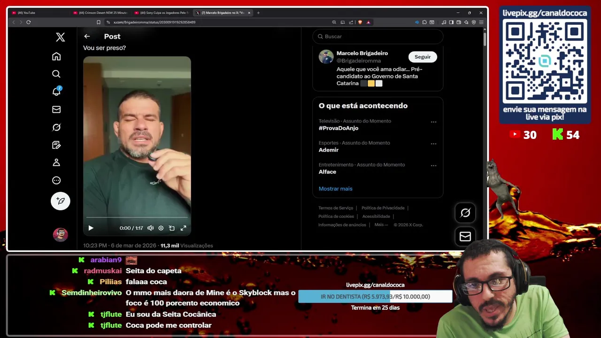The width and height of the screenshot is (601, 338).
Task: Click Mostrar mais in trends
Action: coord(335,189)
